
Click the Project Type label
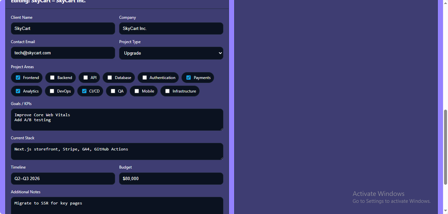click(130, 42)
